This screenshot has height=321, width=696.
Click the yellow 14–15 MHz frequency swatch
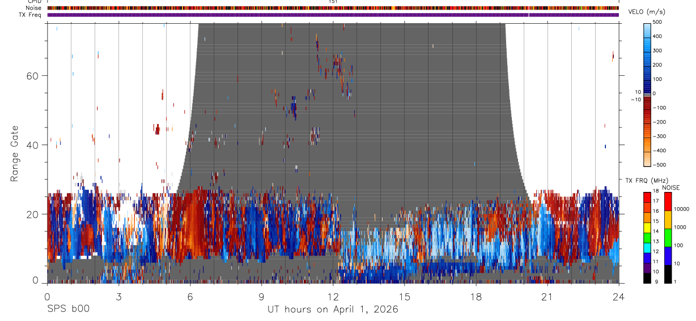(x=647, y=226)
